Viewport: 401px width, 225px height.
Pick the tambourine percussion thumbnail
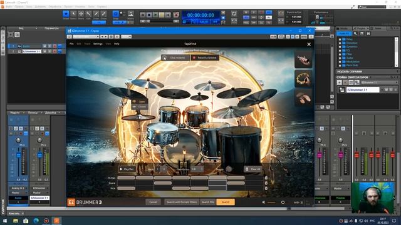coord(303,79)
